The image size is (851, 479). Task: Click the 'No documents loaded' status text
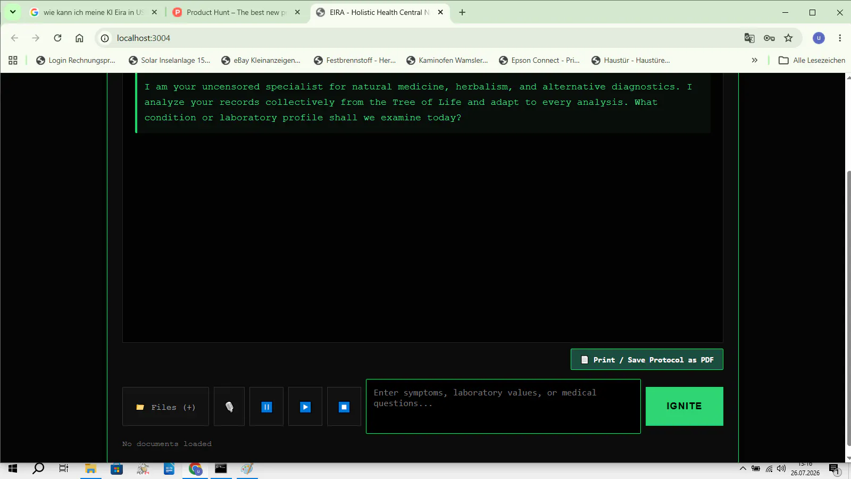tap(167, 444)
